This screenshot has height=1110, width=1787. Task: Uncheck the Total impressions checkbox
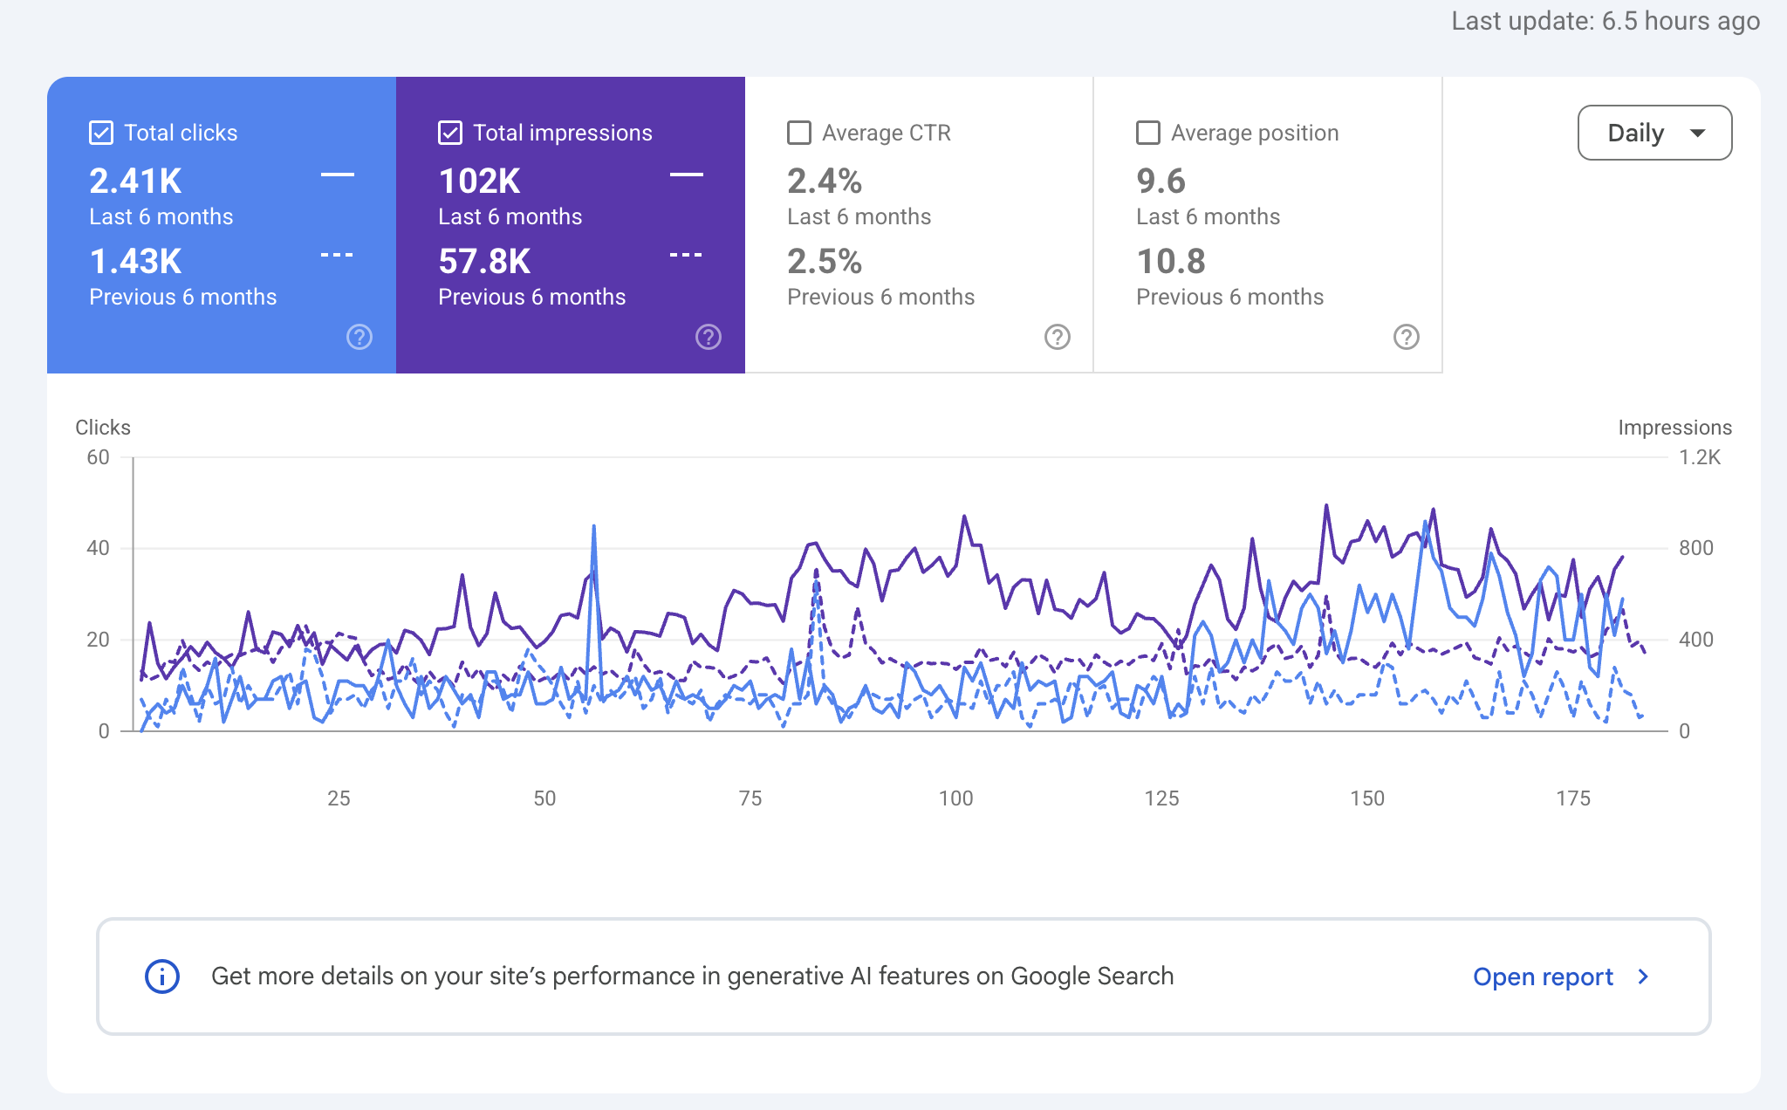(450, 133)
